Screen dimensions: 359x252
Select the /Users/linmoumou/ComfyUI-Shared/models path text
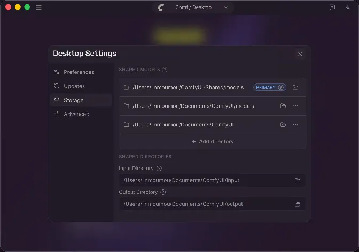[188, 87]
